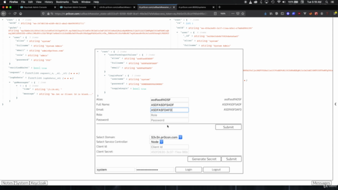Open the File menu
The image size is (338, 190).
(x=23, y=2)
